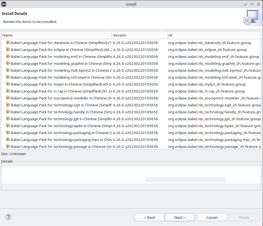Image resolution: width=263 pixels, height=226 pixels.
Task: Click Id org.eclipse.babel.nls_rt.rap_zh.feature.group
Action: point(207,91)
